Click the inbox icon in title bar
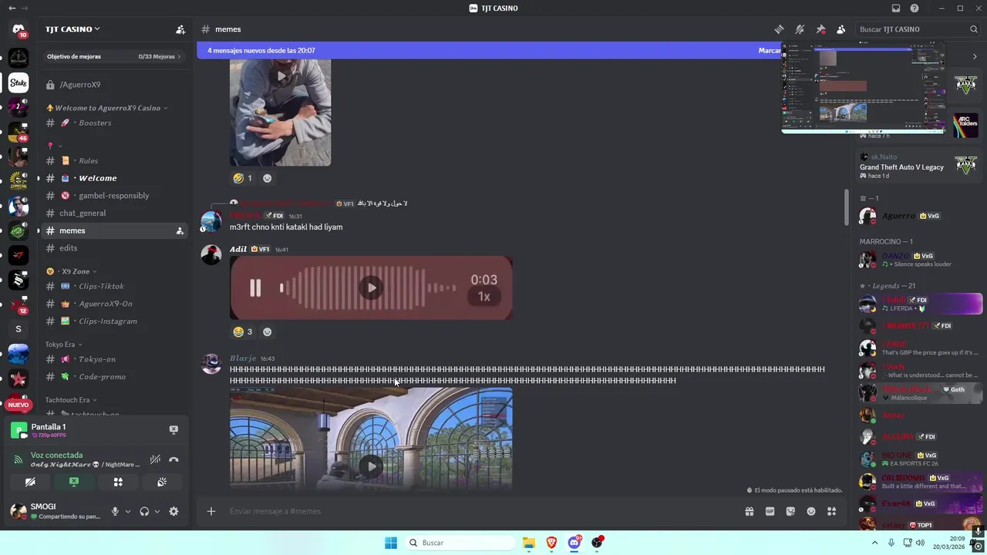 click(896, 8)
